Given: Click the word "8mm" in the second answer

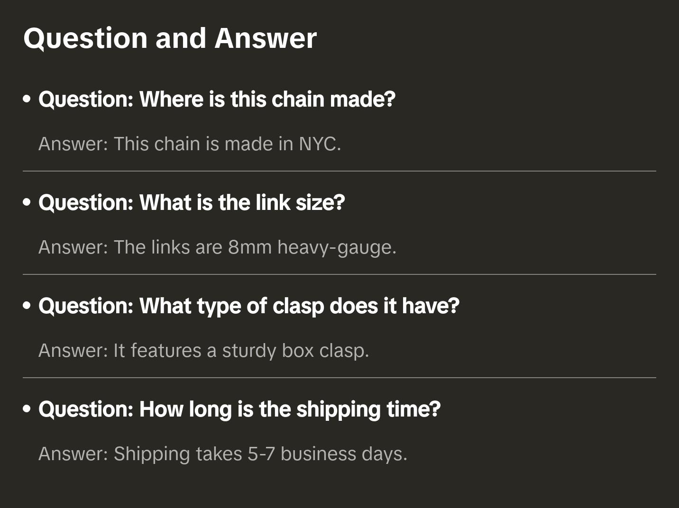Looking at the screenshot, I should click(249, 247).
